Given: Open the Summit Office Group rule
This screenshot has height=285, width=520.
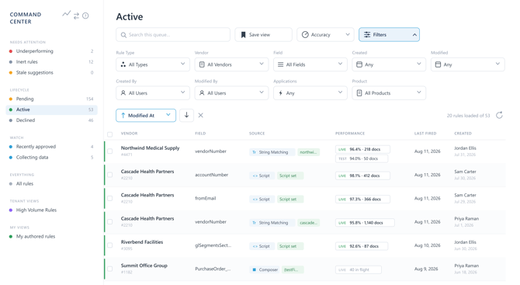Looking at the screenshot, I should (x=144, y=266).
